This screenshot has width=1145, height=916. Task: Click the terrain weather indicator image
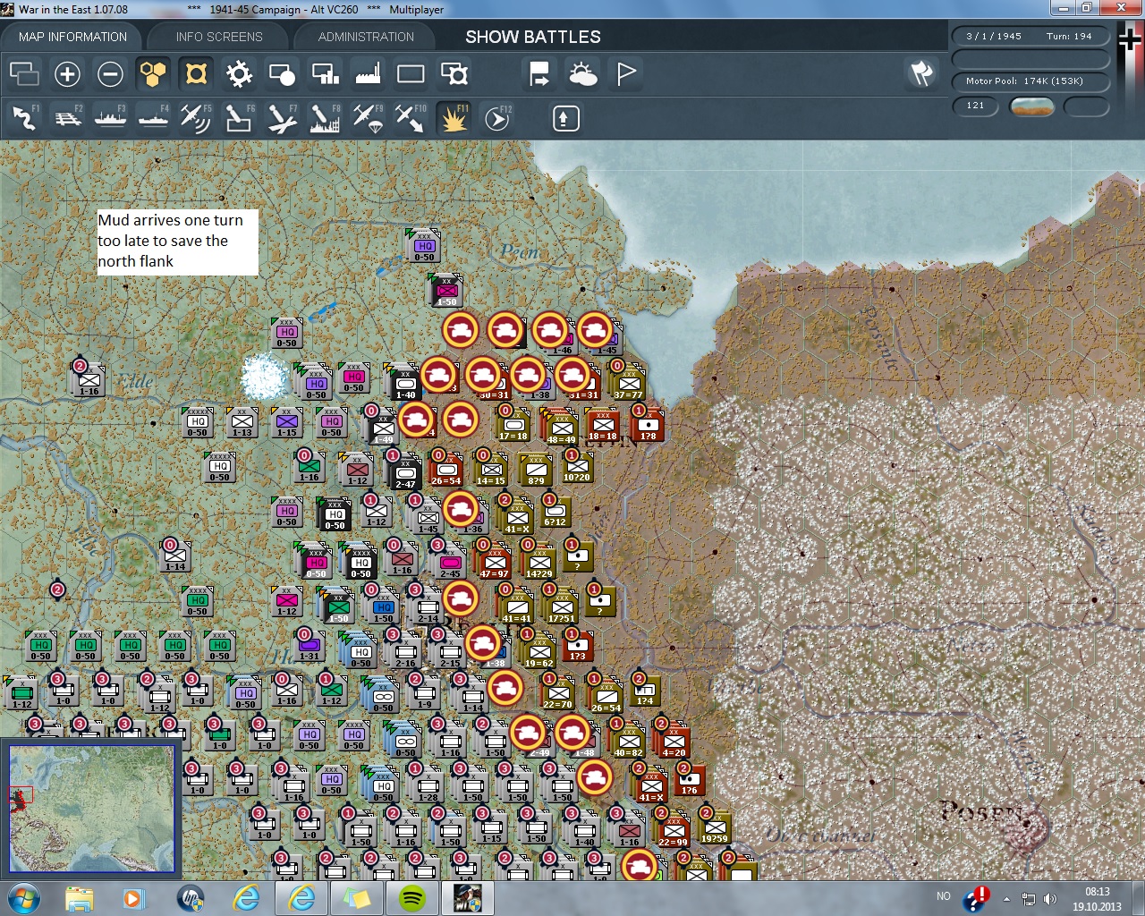pos(1031,107)
